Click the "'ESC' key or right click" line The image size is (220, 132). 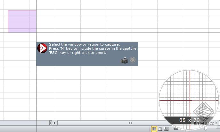[77, 53]
